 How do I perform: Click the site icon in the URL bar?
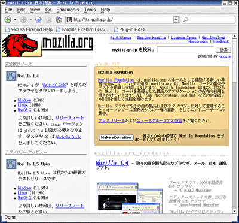69,20
